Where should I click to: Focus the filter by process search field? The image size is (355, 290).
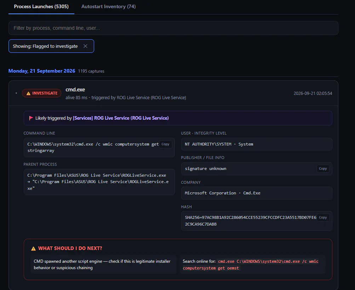(173, 28)
